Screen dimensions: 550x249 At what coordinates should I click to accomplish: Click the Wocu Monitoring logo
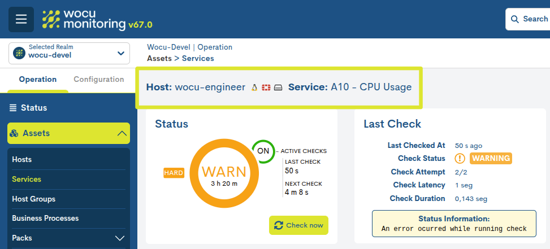click(x=97, y=19)
